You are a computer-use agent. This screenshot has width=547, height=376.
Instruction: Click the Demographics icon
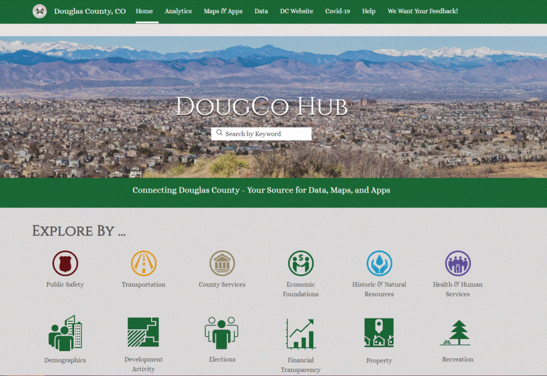64,332
